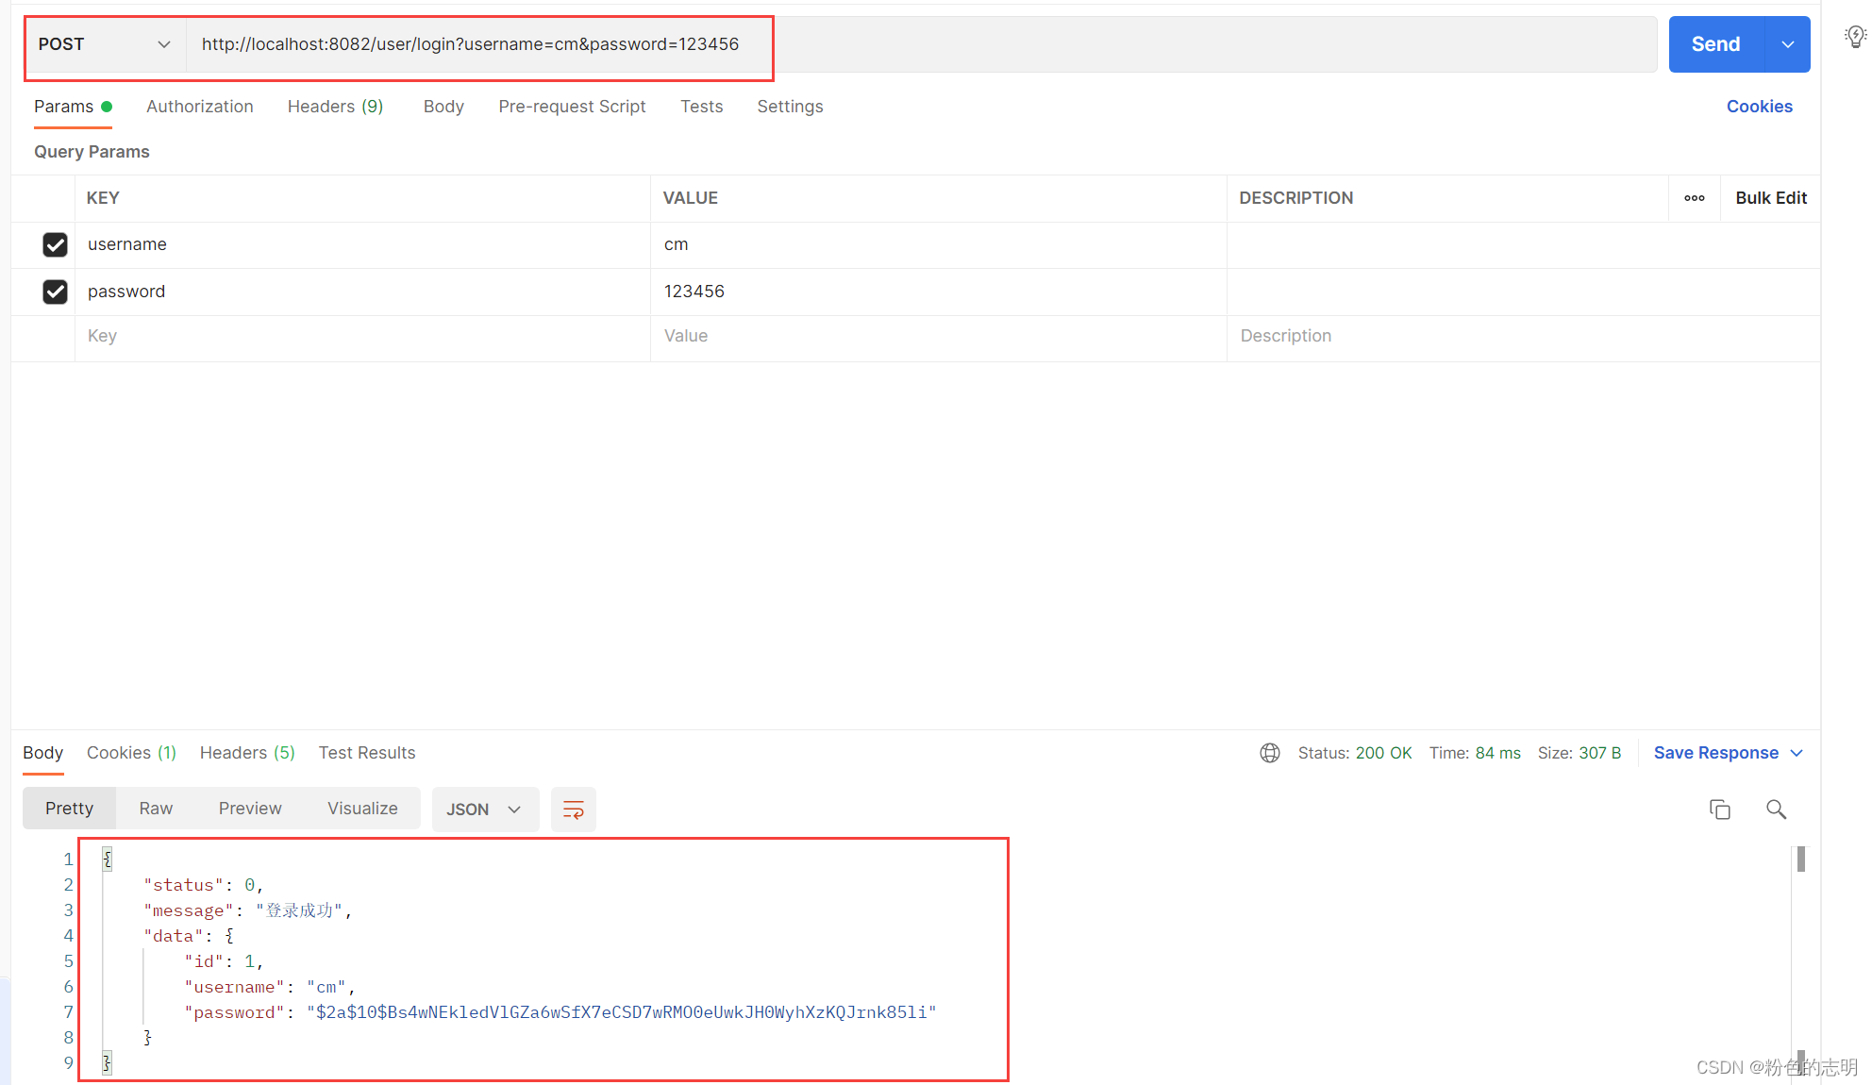The image size is (1872, 1085).
Task: Click the Time 84 ms indicator
Action: (1475, 753)
